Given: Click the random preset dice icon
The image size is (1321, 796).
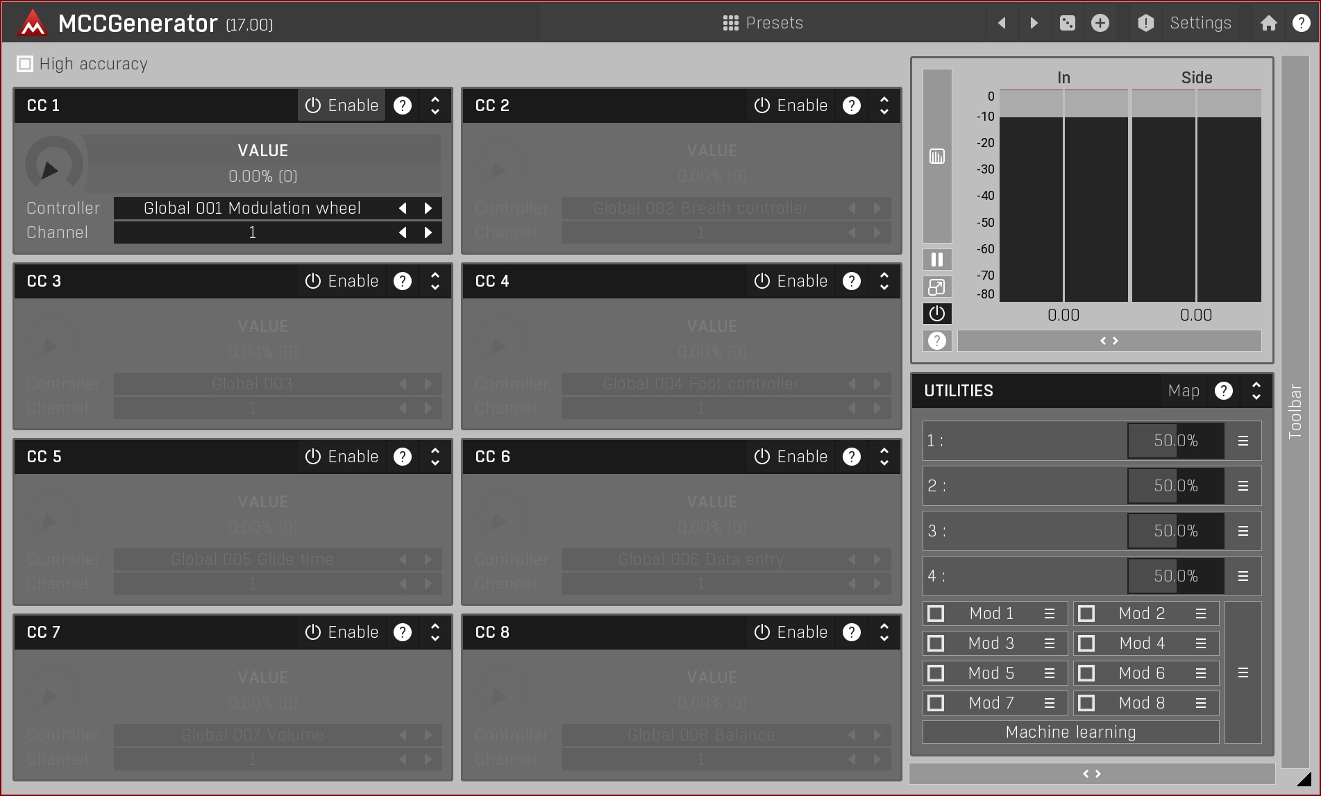Looking at the screenshot, I should pos(1067,23).
